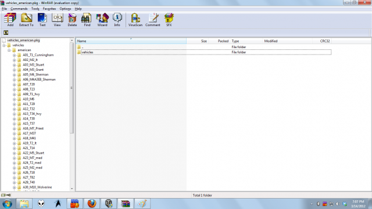Click the folder tree's down scroll arrow
Viewport: 372px width, 209px height.
pos(72,189)
